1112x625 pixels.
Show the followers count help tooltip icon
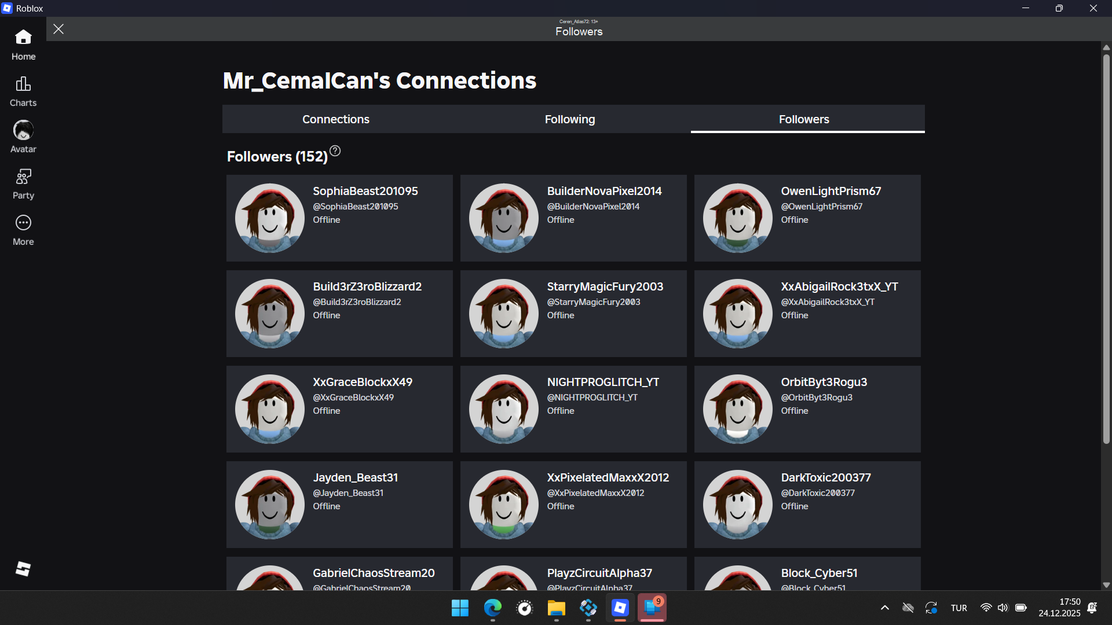click(335, 151)
